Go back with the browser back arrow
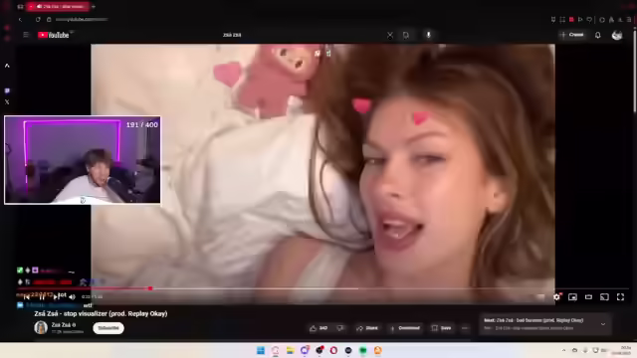 (x=20, y=20)
